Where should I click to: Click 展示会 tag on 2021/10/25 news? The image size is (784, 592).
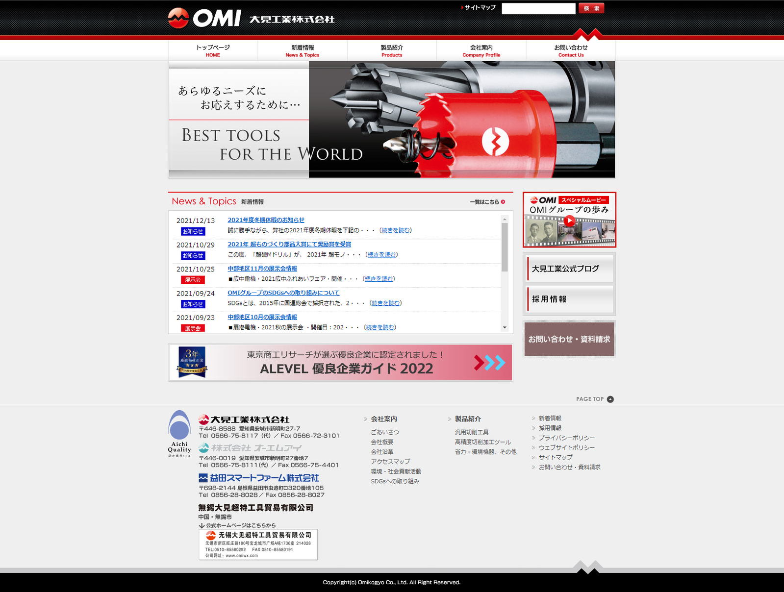(193, 280)
